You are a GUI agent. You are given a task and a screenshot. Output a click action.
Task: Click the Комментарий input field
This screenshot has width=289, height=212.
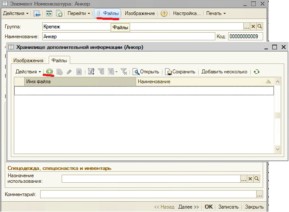point(148,194)
